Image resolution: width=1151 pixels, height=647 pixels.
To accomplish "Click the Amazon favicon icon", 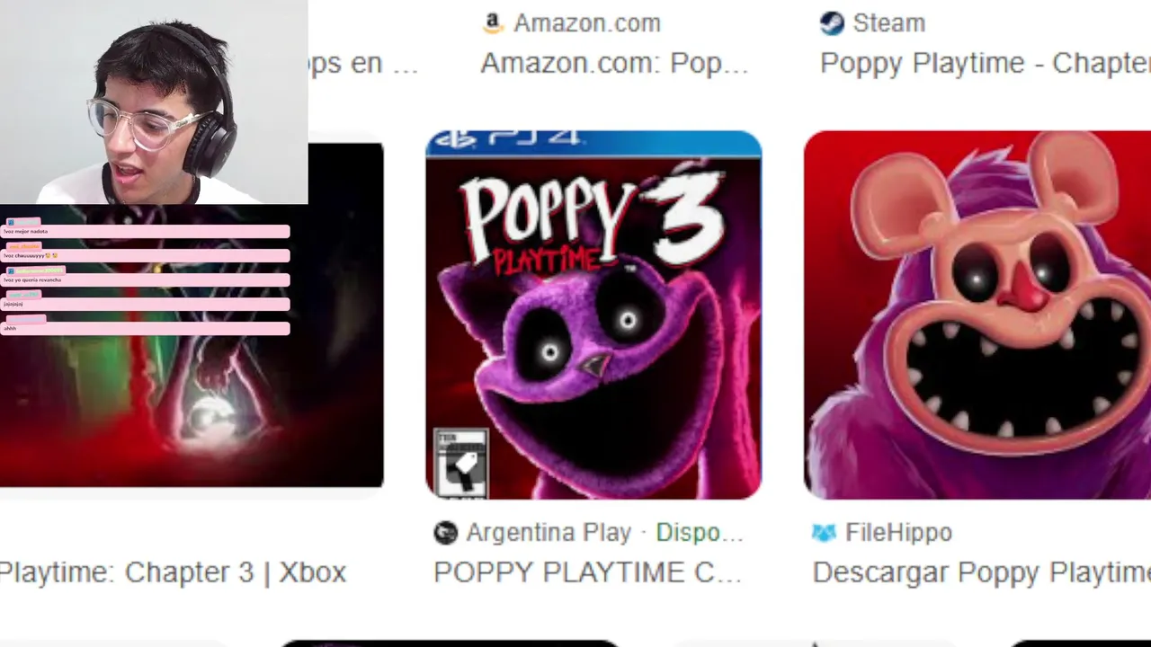I will 493,22.
